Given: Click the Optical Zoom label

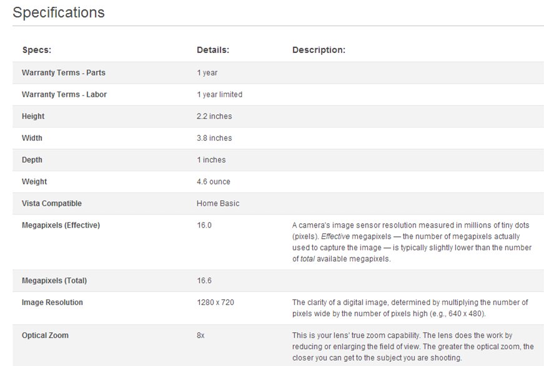Looking at the screenshot, I should tap(45, 335).
